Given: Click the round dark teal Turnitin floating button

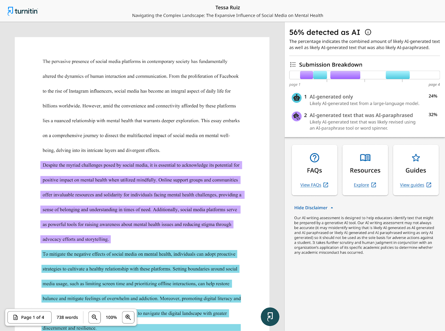Looking at the screenshot, I should tap(270, 317).
